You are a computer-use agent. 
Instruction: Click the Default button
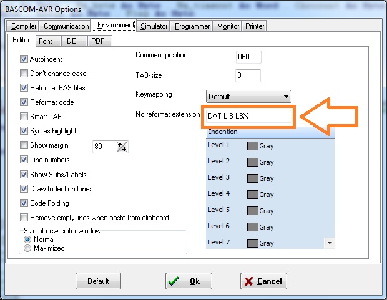click(x=98, y=281)
